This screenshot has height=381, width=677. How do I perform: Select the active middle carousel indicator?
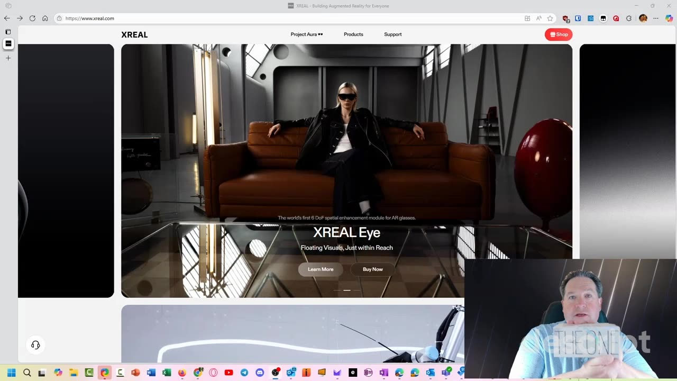pos(347,290)
